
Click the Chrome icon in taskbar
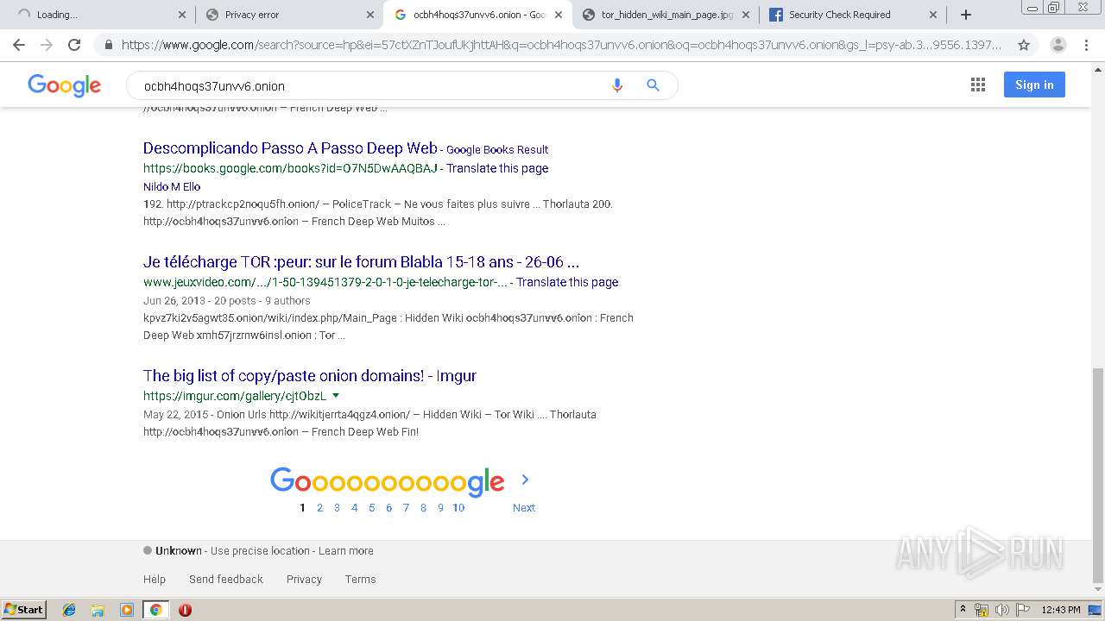pyautogui.click(x=155, y=610)
